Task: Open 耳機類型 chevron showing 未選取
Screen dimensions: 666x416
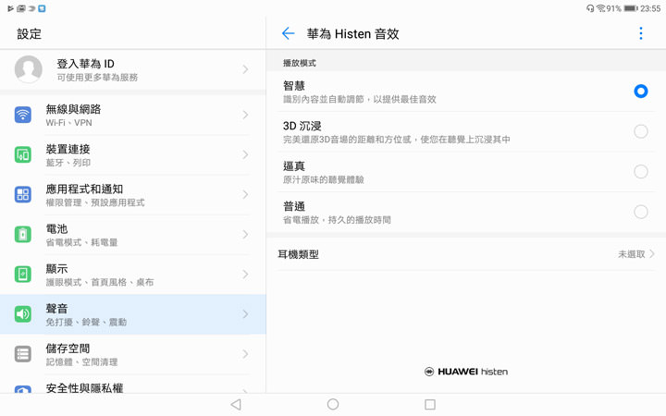Action: 652,254
